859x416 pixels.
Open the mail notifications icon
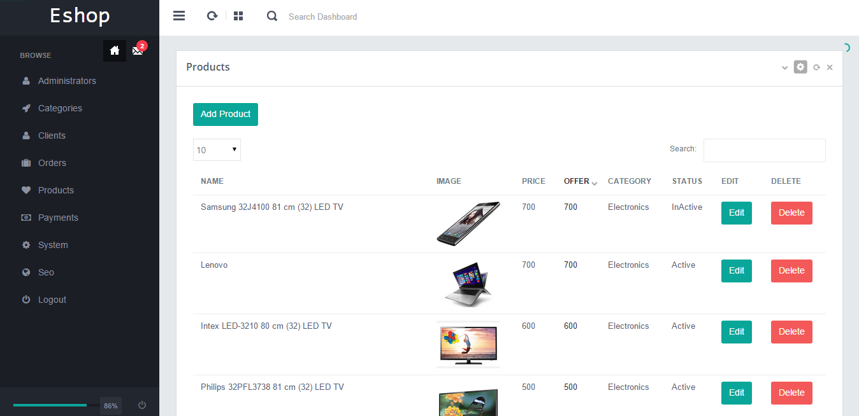pos(138,51)
